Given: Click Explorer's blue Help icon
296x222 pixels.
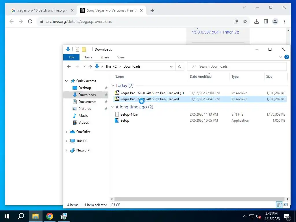Looking at the screenshot, I should tap(286, 57).
